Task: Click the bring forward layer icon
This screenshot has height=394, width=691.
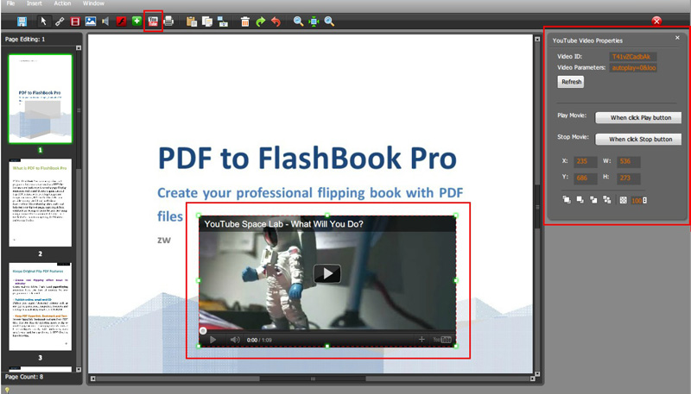Action: tap(580, 200)
